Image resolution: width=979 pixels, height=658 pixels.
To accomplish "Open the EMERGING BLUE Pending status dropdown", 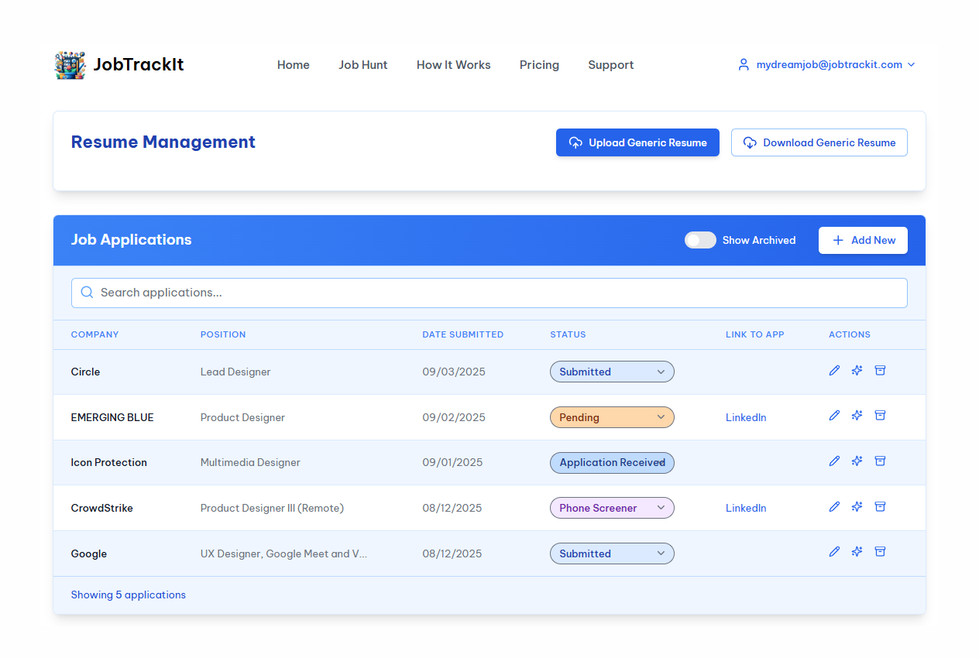I will pyautogui.click(x=612, y=417).
